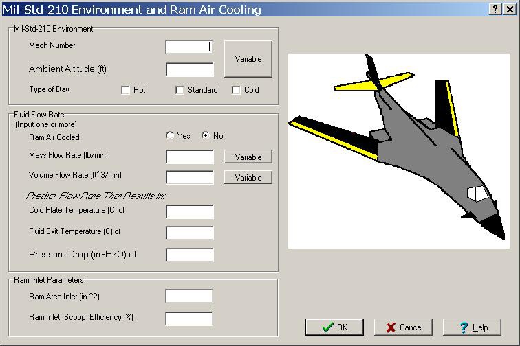Image resolution: width=520 pixels, height=346 pixels.
Task: Click the Mass Flow Rate input field
Action: click(x=189, y=157)
